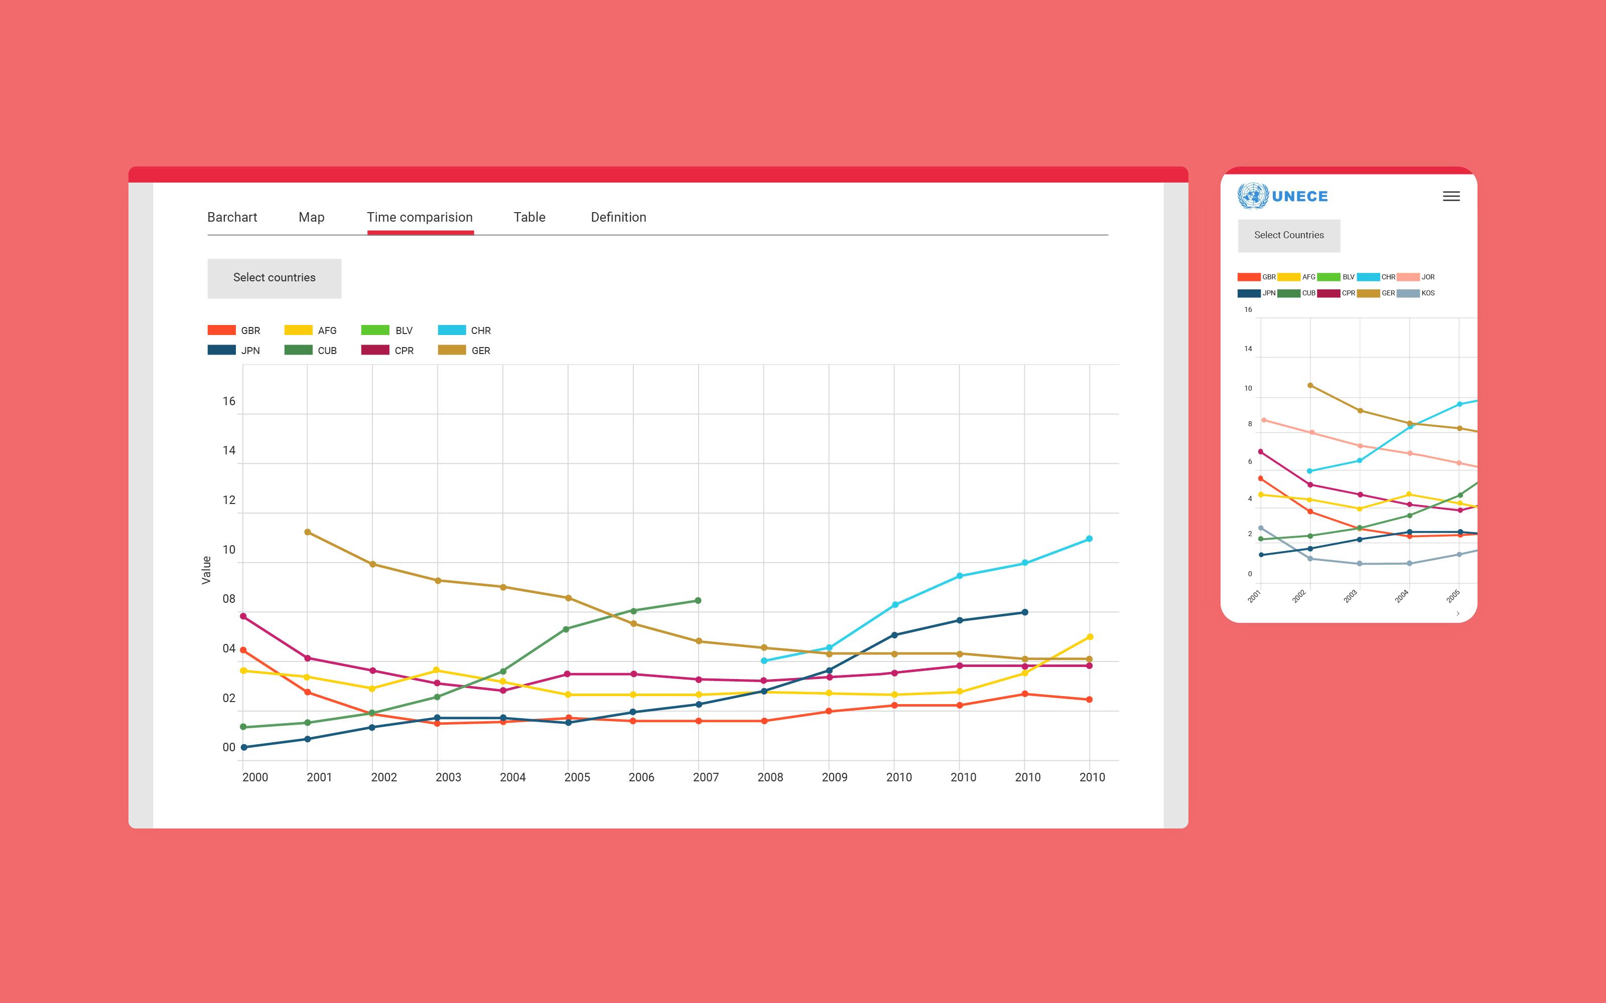
Task: Click the Select Countries button on mobile
Action: (x=1288, y=236)
